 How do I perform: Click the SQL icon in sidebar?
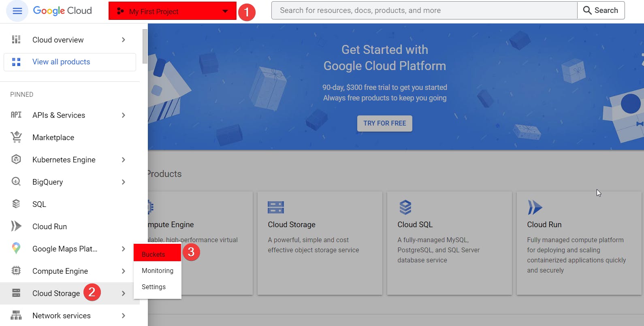click(16, 204)
